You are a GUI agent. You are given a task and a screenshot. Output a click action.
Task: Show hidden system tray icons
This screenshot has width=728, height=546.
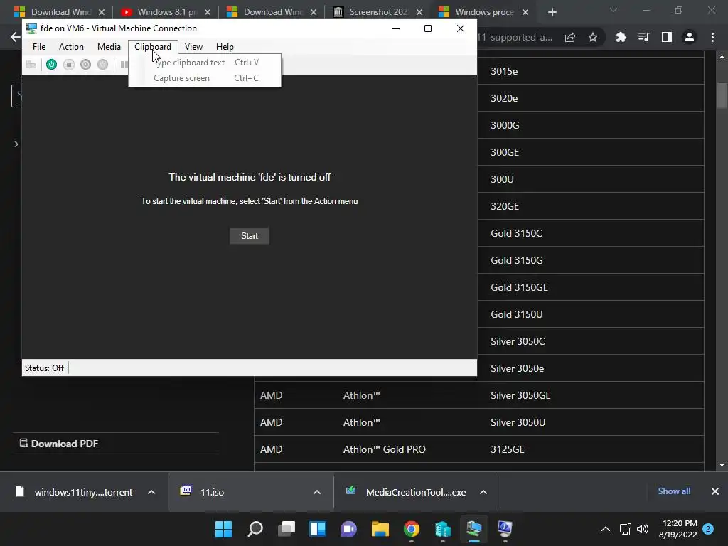[x=606, y=529]
